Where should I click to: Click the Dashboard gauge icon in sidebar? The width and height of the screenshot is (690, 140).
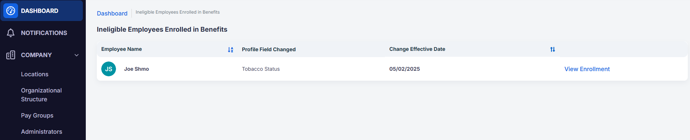pyautogui.click(x=11, y=11)
